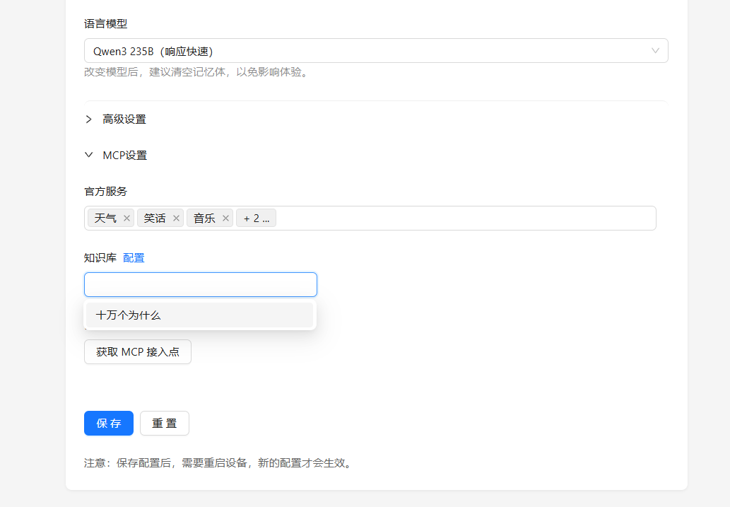Remove the 笑话 service tag via its × icon
The width and height of the screenshot is (730, 507).
click(175, 218)
